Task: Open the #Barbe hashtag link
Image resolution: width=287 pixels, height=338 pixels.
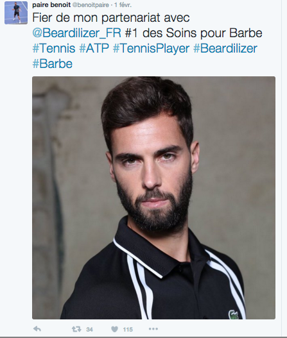Action: [53, 63]
